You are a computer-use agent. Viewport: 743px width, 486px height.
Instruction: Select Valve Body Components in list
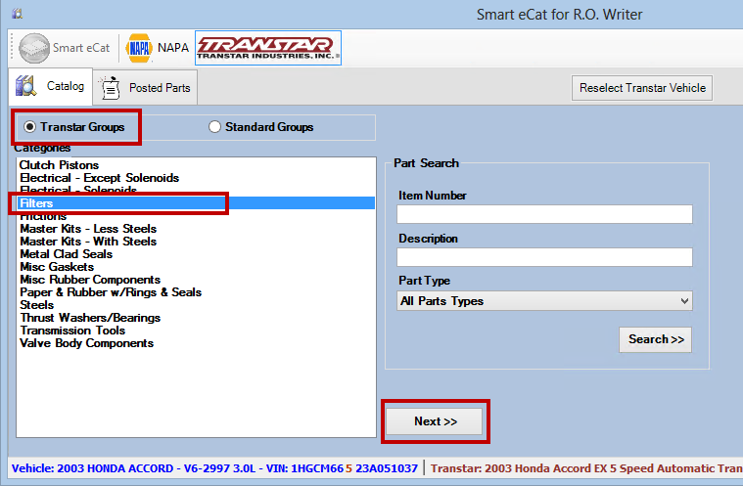pyautogui.click(x=86, y=343)
